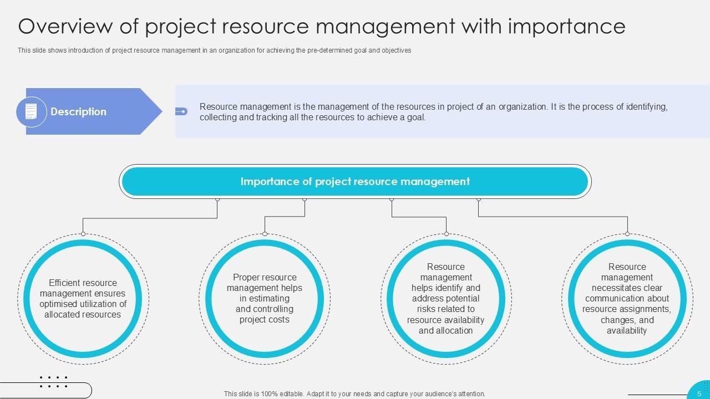Click the slide subtitle introduction text
This screenshot has width=710, height=399.
click(214, 50)
